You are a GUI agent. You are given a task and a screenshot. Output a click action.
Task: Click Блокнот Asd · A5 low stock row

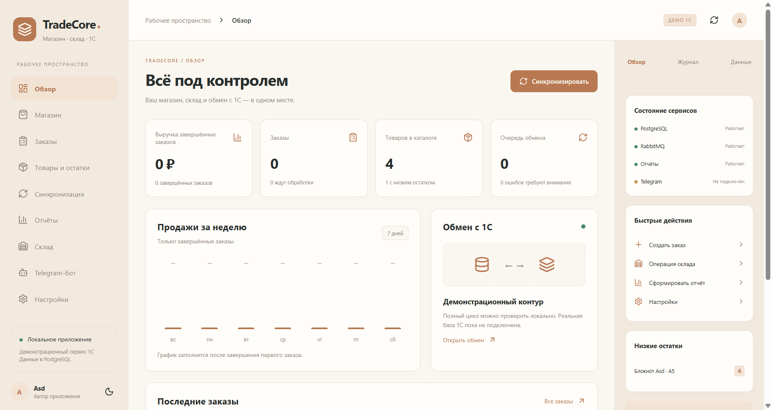(x=689, y=371)
